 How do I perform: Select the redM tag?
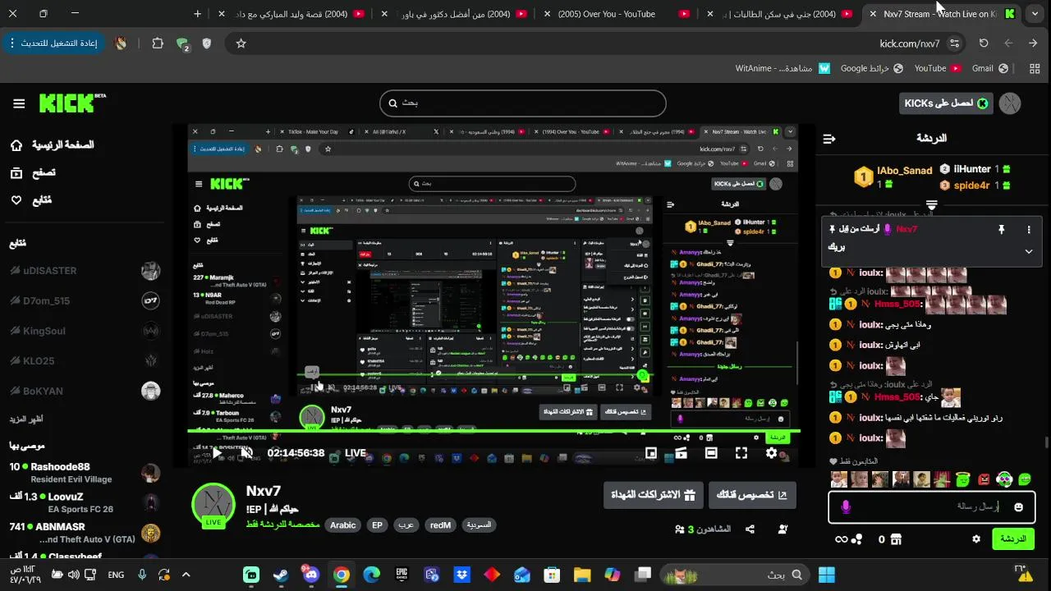(441, 525)
